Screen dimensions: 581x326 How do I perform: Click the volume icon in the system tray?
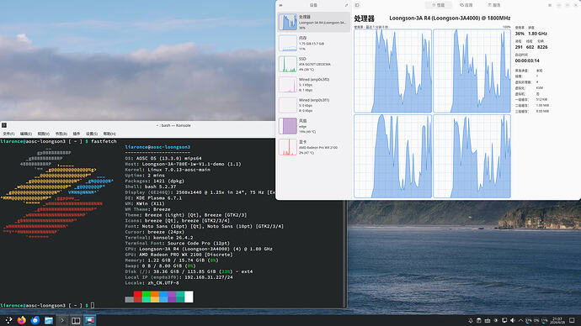click(x=513, y=320)
